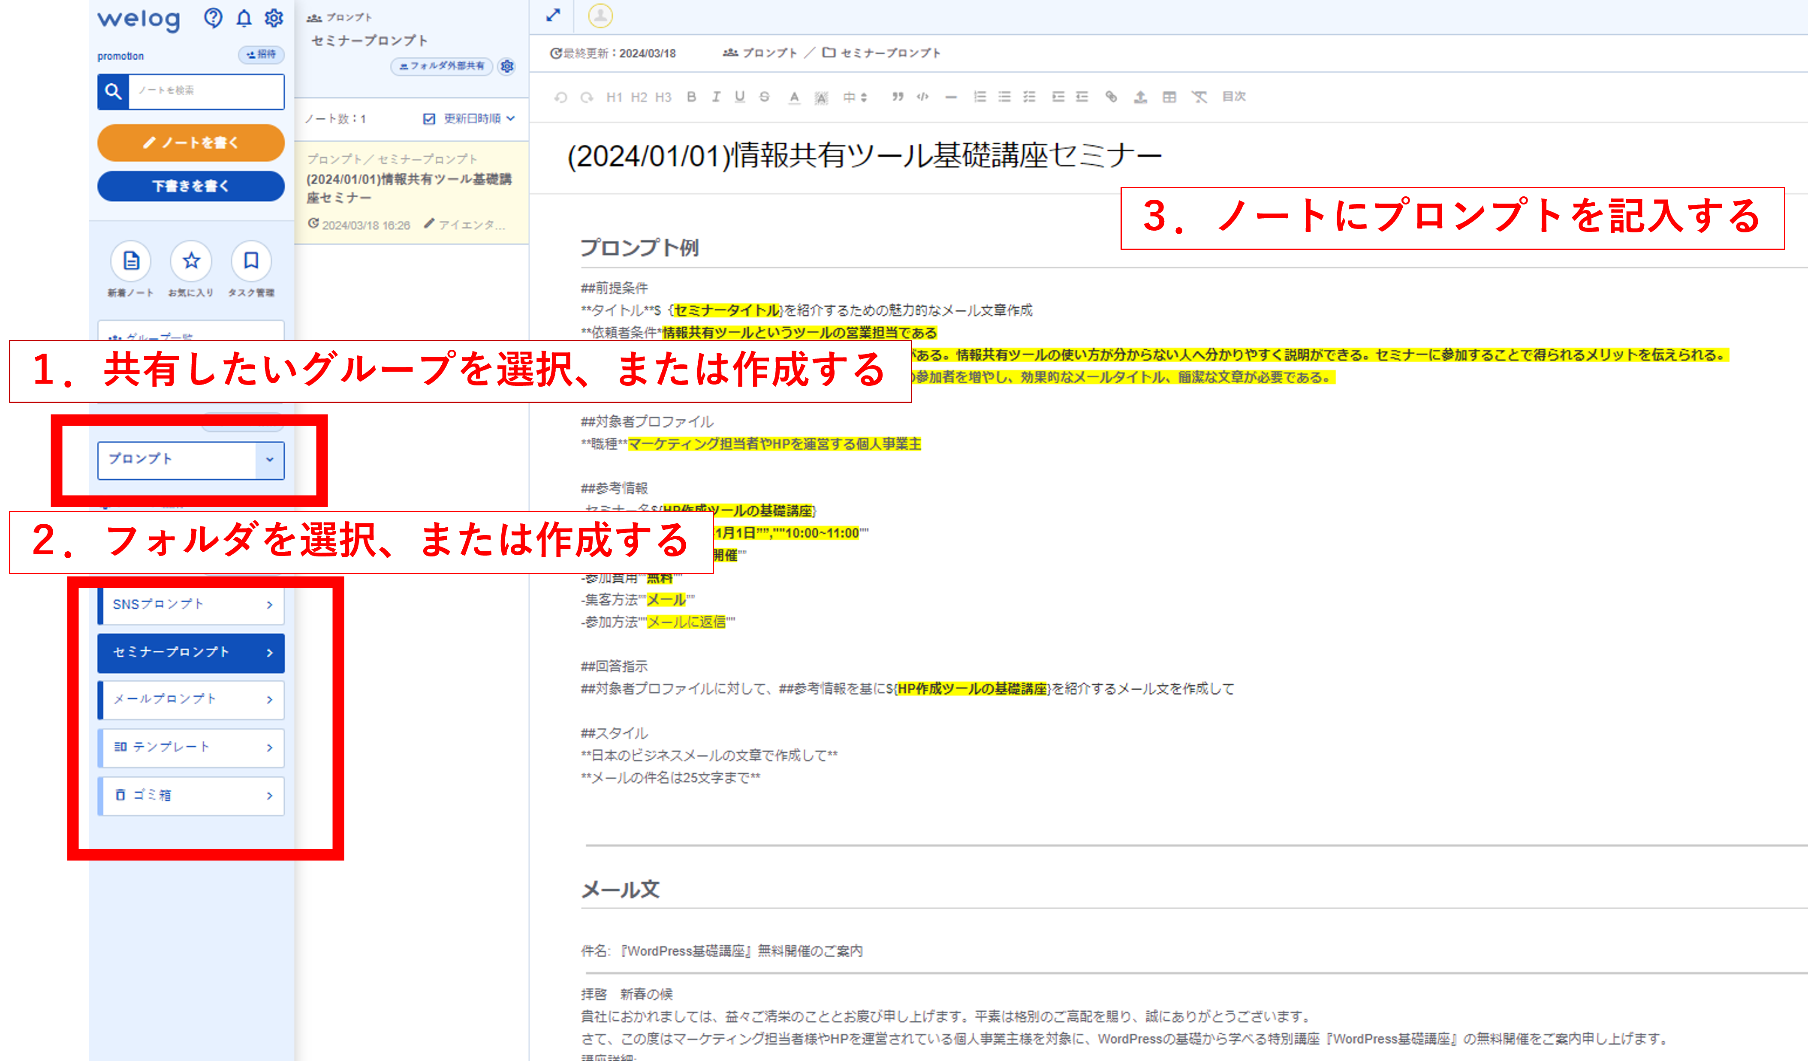
Task: Expand the note editor to fullscreen
Action: point(553,15)
